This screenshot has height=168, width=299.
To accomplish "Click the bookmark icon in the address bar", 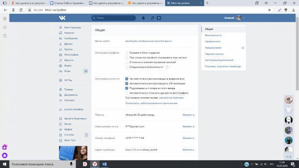I will click(270, 10).
